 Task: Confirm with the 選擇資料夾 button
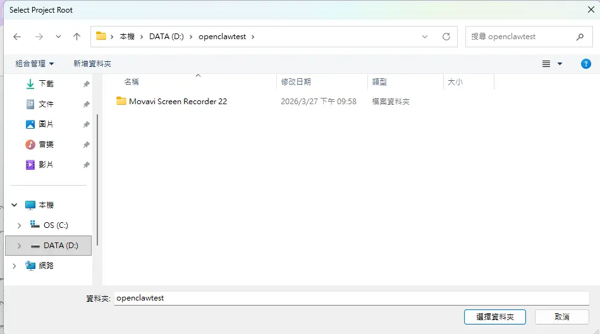(x=495, y=317)
